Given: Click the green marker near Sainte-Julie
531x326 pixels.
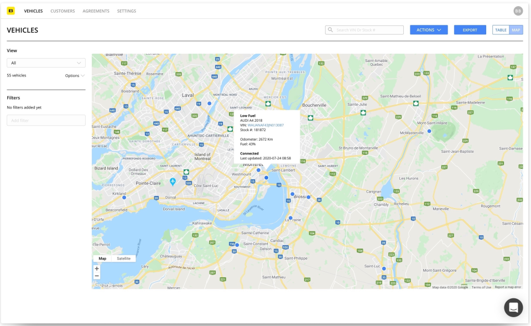Looking at the screenshot, I should click(x=363, y=112).
